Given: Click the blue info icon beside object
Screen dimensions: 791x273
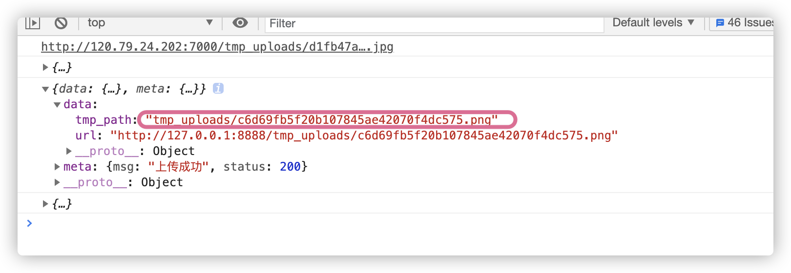Looking at the screenshot, I should pyautogui.click(x=218, y=88).
